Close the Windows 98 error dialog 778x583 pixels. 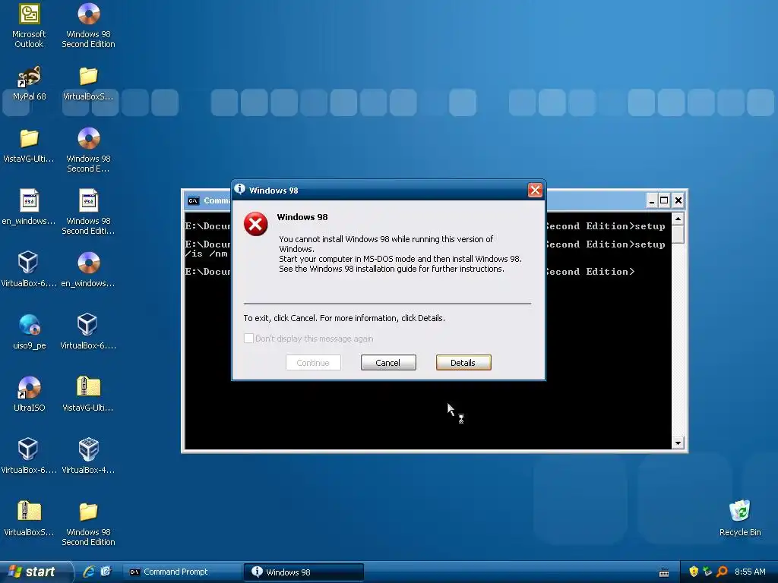tap(535, 190)
